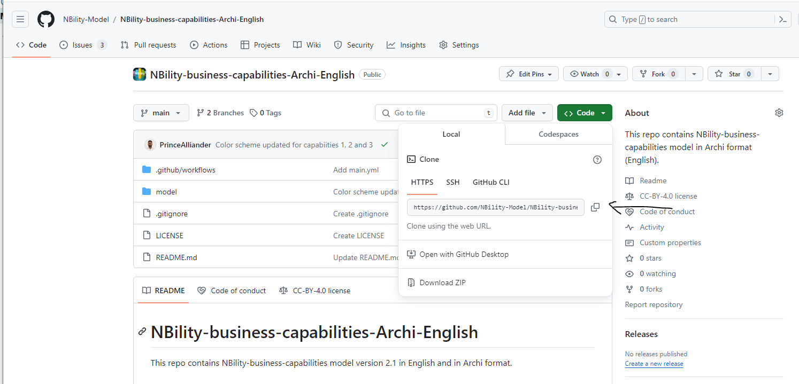Click the Go to file search box
Image resolution: width=799 pixels, height=384 pixels.
click(435, 113)
